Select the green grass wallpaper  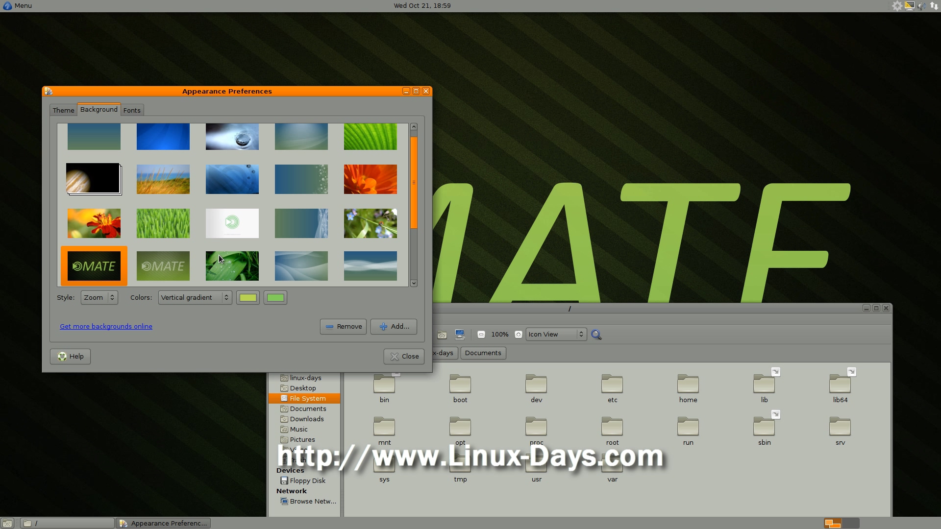[x=163, y=223]
